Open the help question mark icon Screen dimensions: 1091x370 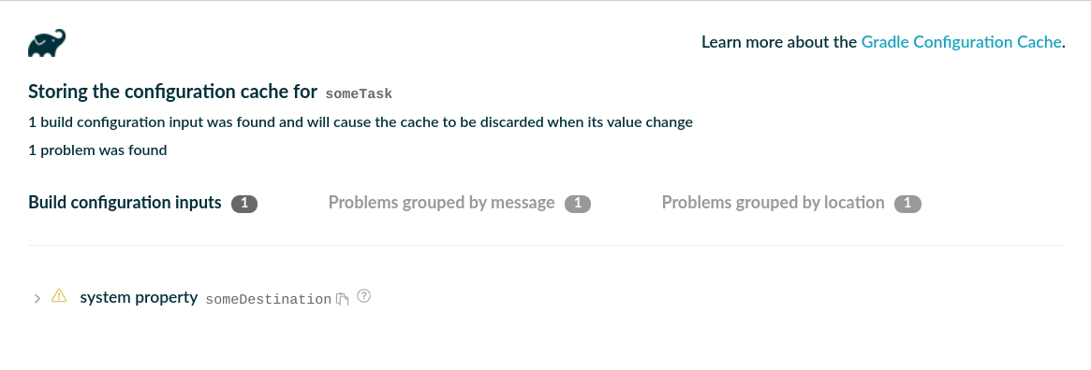tap(364, 296)
